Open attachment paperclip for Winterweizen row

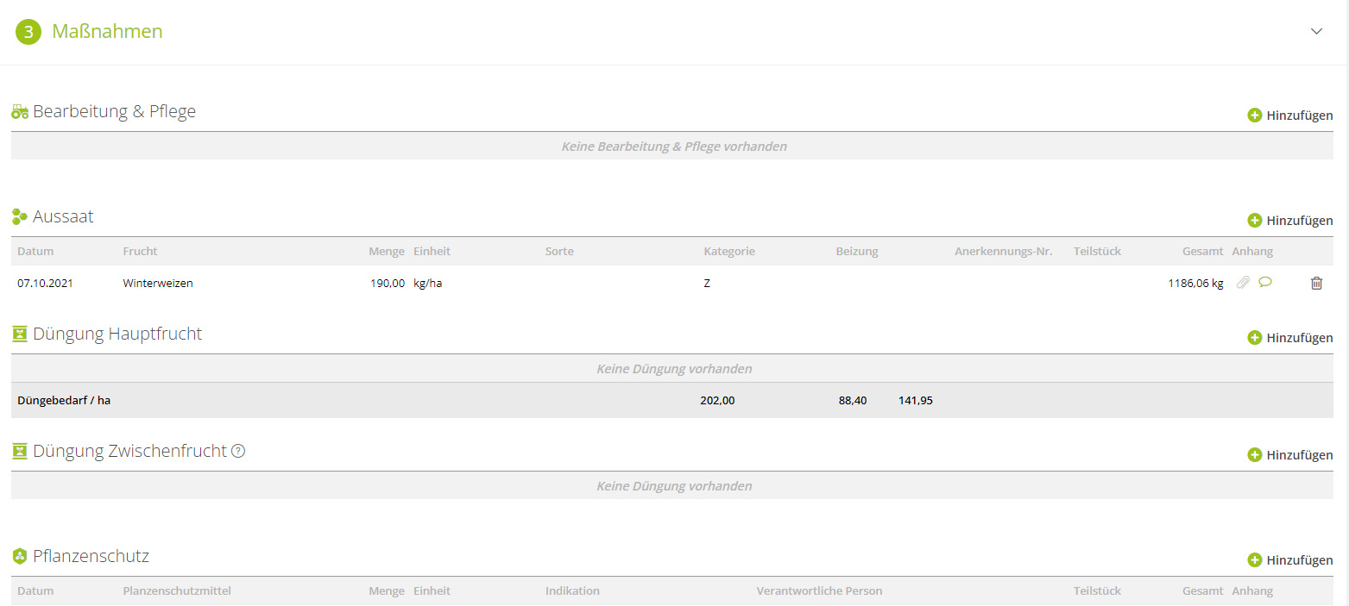(1242, 283)
